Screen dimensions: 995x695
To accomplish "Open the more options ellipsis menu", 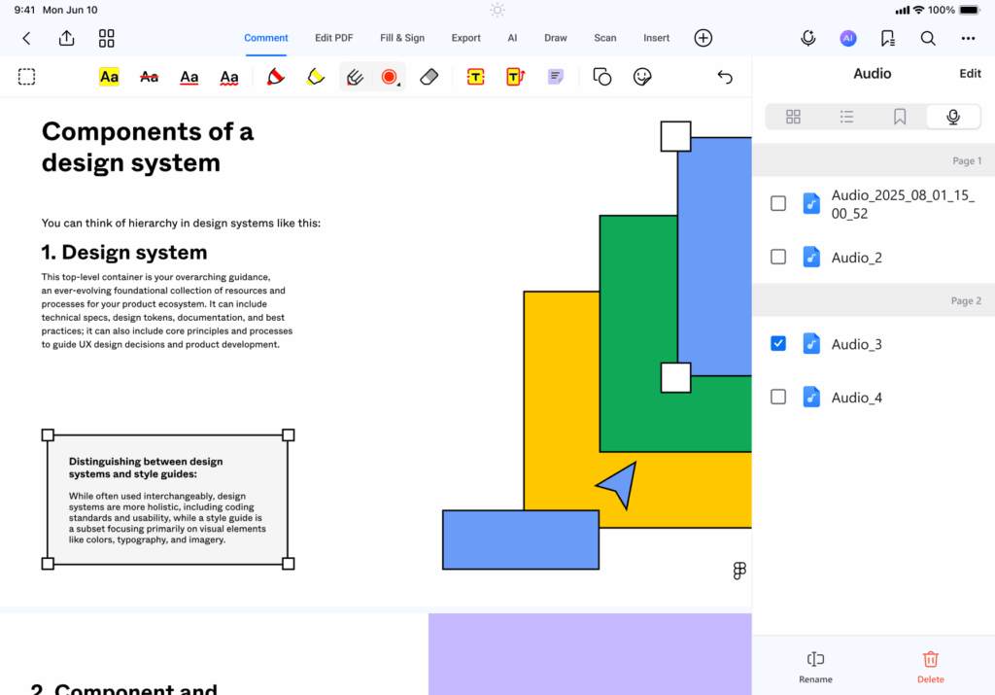I will click(968, 38).
